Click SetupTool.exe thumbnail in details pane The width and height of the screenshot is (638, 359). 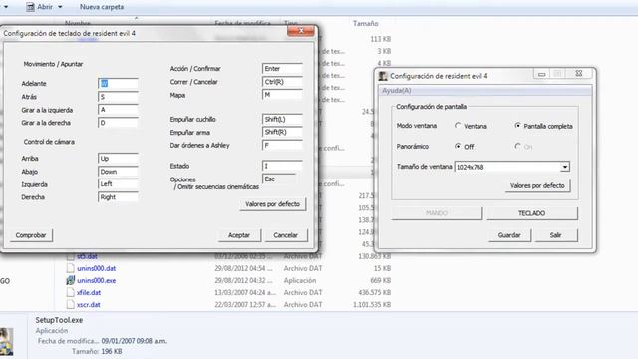click(6, 341)
